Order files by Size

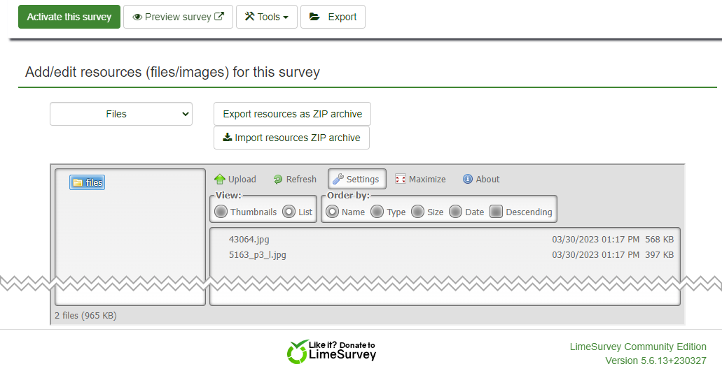point(418,212)
